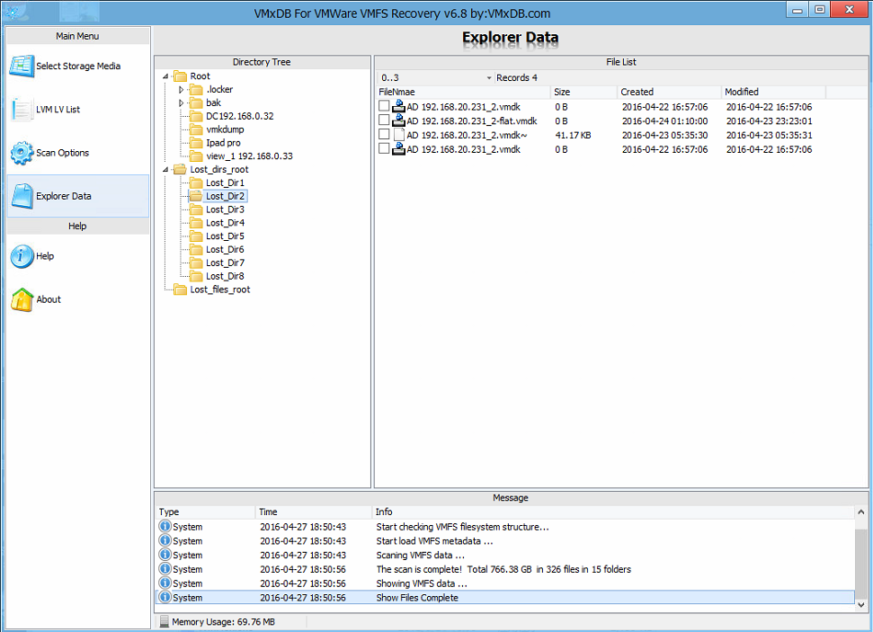Sort by Created column header
This screenshot has width=873, height=632.
(669, 92)
